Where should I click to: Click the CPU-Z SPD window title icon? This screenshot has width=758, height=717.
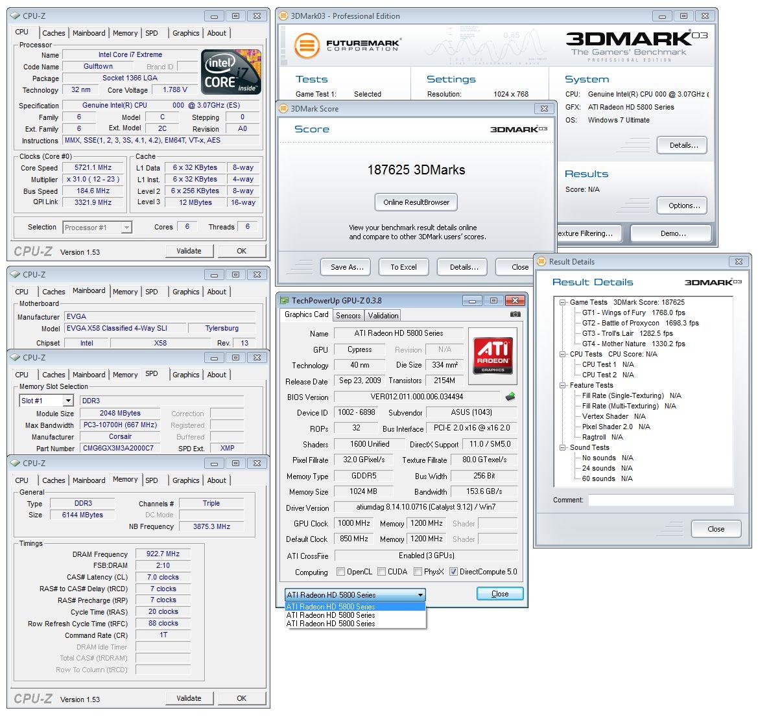15,358
